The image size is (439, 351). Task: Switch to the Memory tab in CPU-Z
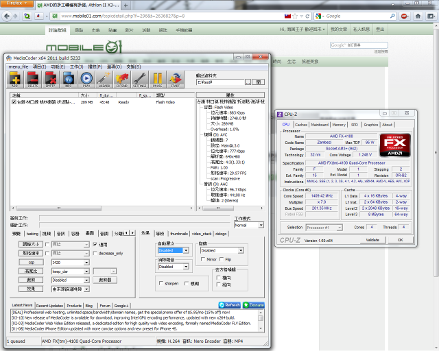339,125
